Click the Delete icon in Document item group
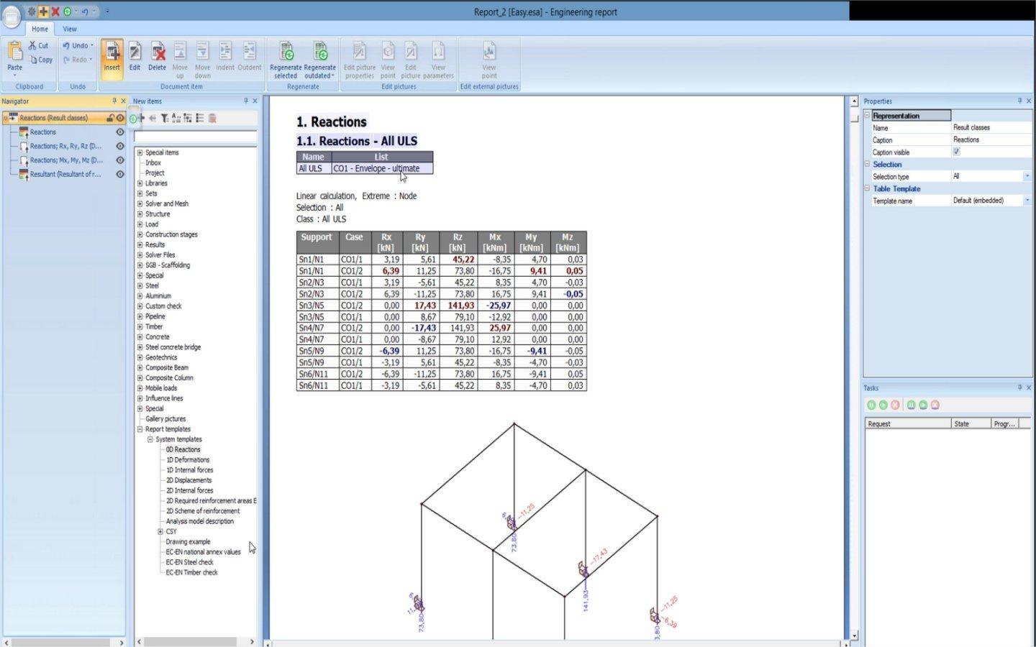 157,56
